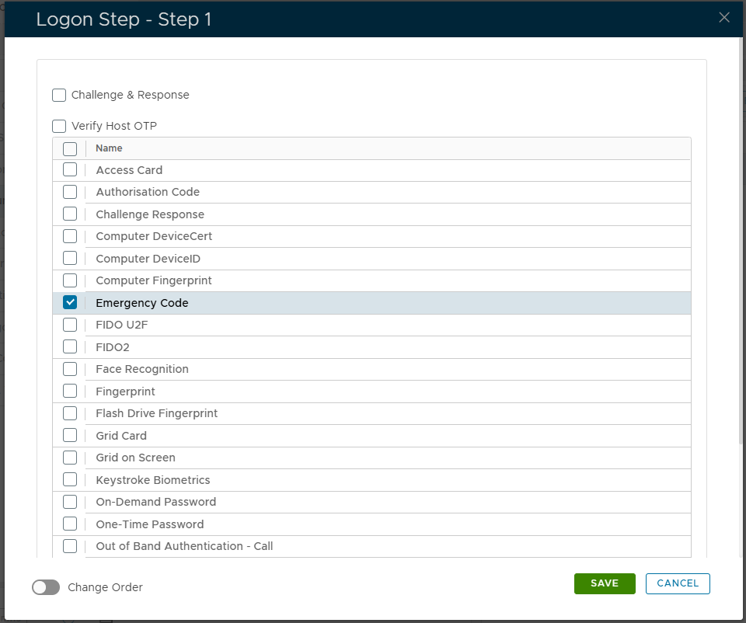Check the Computer DeviceCert option
The height and width of the screenshot is (623, 746).
70,236
